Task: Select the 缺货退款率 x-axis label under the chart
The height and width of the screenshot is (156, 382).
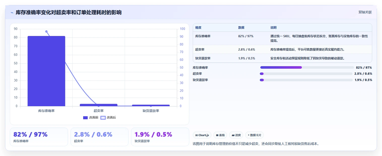Action: [151, 111]
